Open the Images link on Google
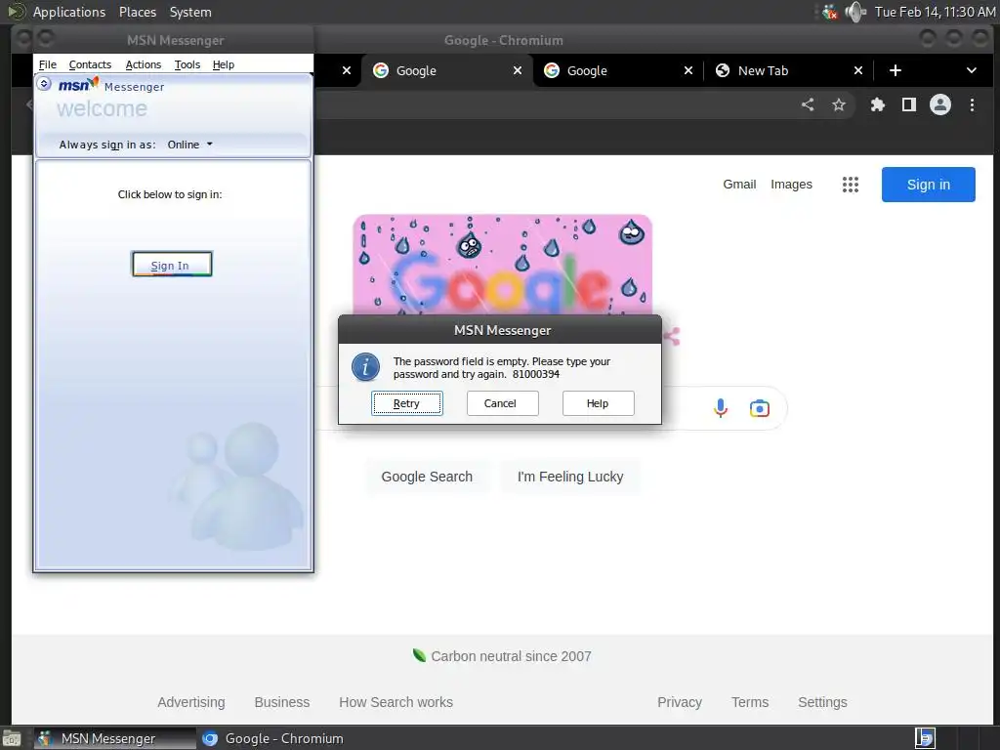 tap(791, 185)
